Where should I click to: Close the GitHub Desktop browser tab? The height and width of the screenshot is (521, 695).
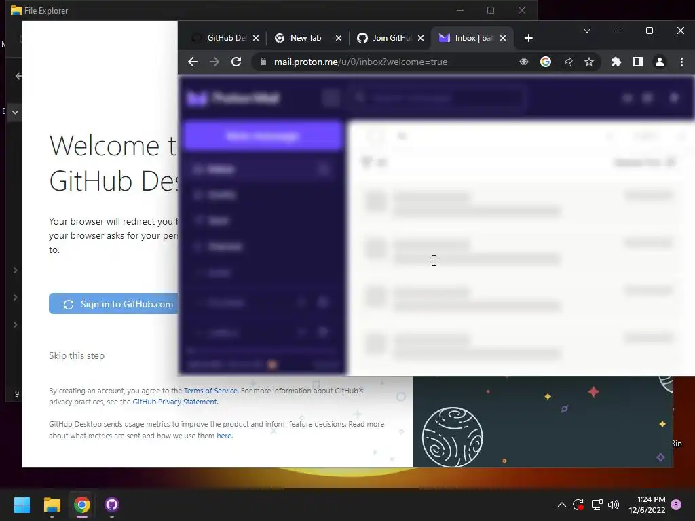[256, 38]
